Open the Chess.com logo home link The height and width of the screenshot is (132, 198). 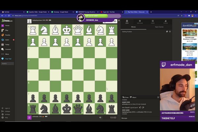pos(7,20)
